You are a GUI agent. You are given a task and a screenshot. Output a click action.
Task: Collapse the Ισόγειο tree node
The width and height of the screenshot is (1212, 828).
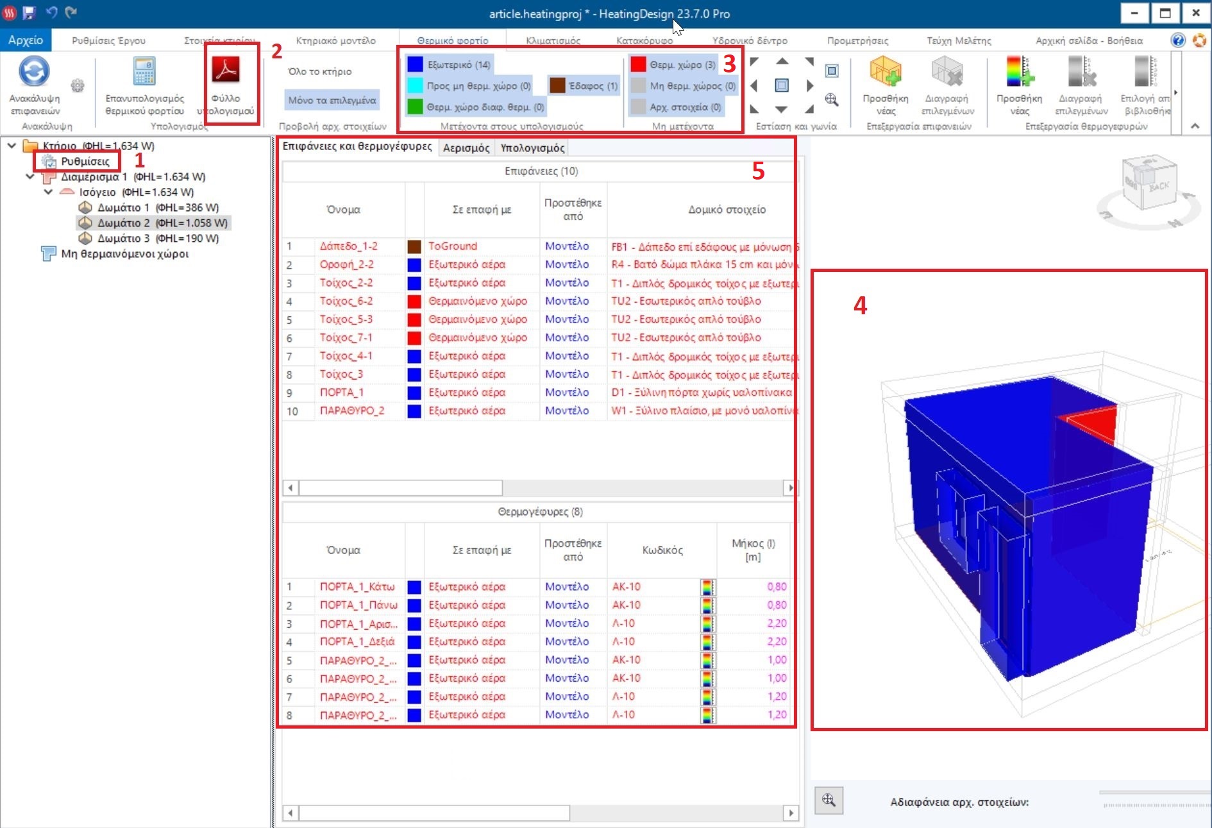click(x=49, y=192)
